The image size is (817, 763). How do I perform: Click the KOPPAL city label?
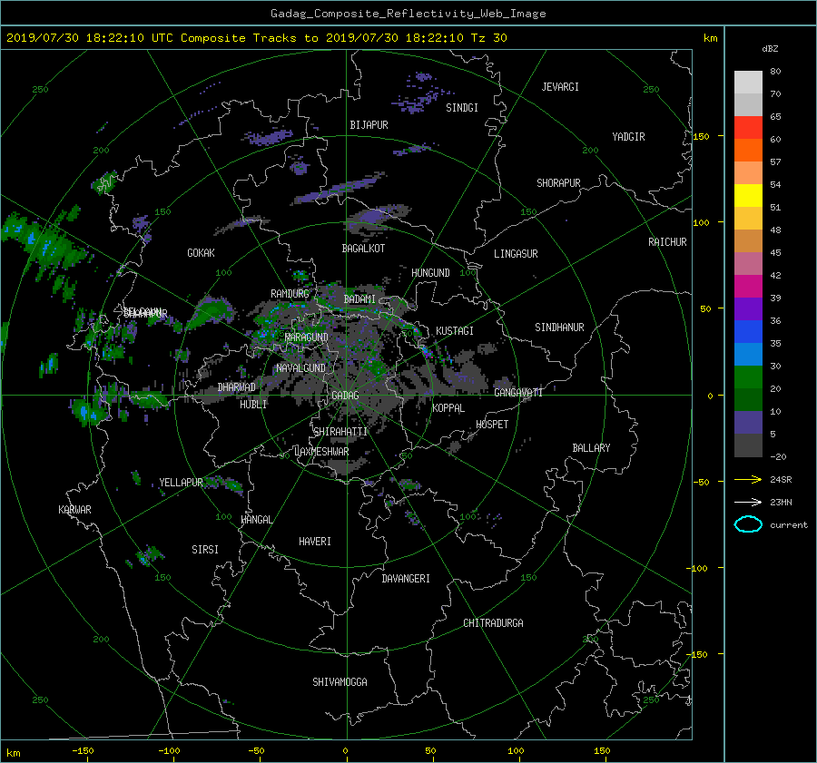pos(448,408)
